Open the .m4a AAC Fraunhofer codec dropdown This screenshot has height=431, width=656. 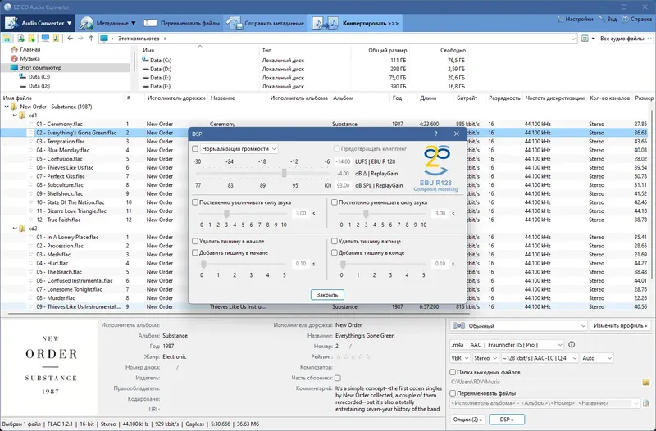tap(507, 345)
